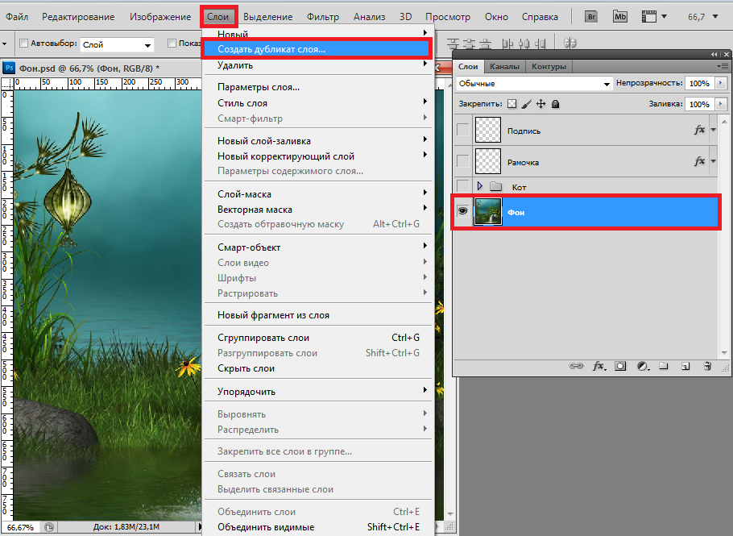Switch to the Каналы tab
Viewport: 733px width, 536px height.
pyautogui.click(x=504, y=66)
